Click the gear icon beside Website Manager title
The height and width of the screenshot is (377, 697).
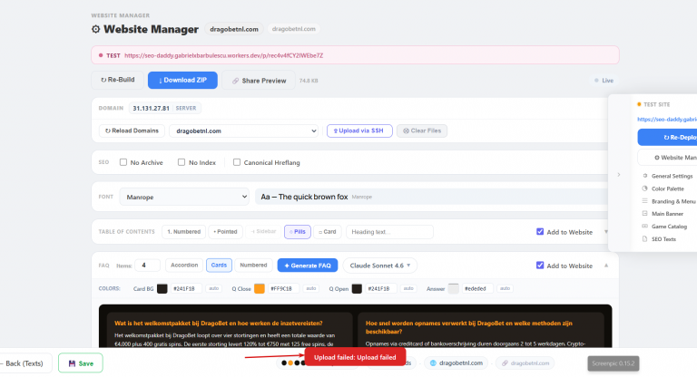[x=95, y=29]
